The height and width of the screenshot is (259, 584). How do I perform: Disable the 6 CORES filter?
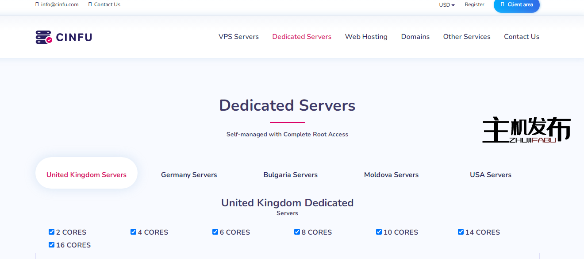[x=215, y=232]
